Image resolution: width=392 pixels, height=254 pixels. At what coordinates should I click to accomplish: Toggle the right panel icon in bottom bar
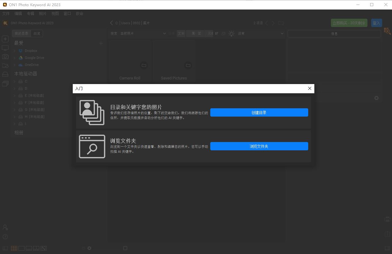387,248
